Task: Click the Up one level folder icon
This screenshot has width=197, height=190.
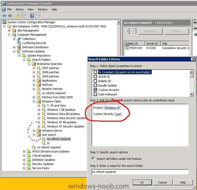Action: pyautogui.click(x=18, y=16)
